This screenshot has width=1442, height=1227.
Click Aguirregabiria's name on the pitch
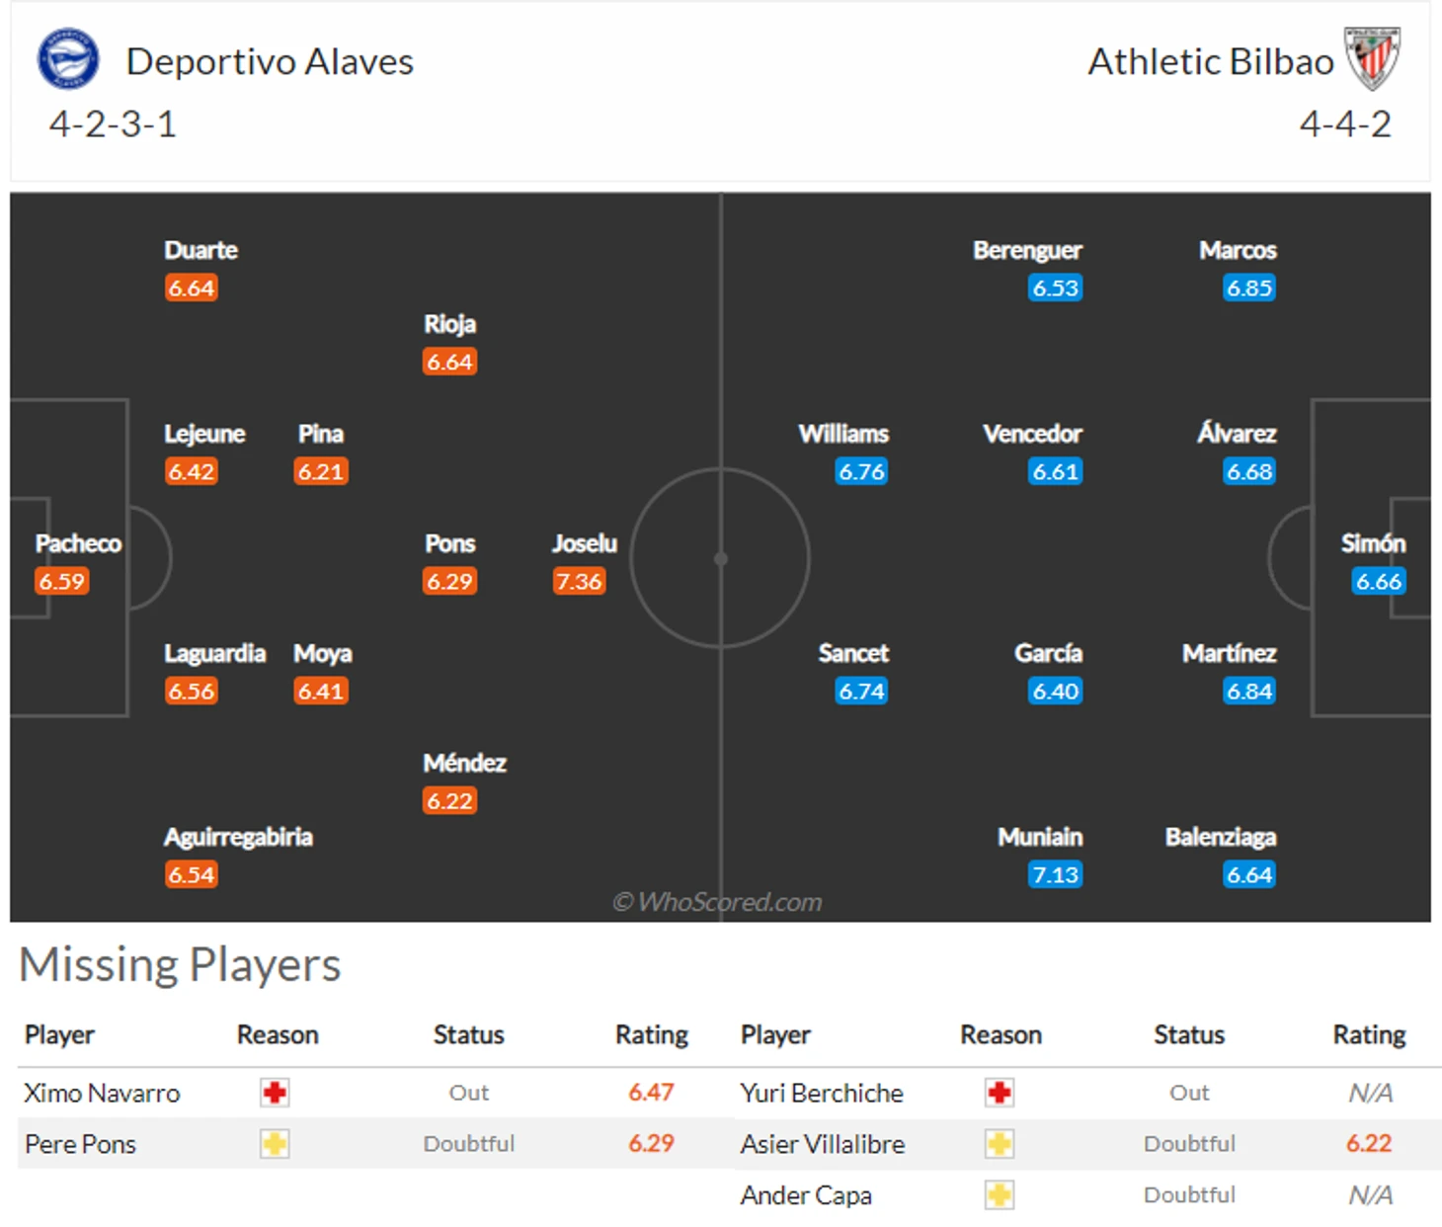(x=238, y=837)
